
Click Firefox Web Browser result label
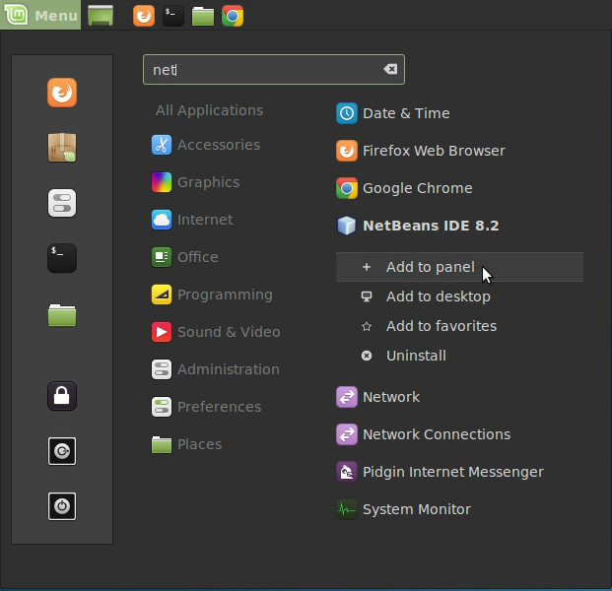tap(434, 151)
